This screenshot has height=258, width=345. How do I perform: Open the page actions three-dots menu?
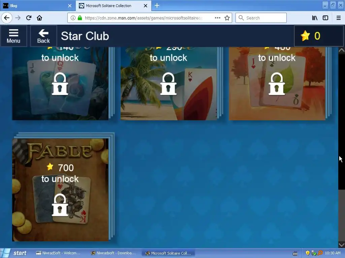tap(218, 18)
